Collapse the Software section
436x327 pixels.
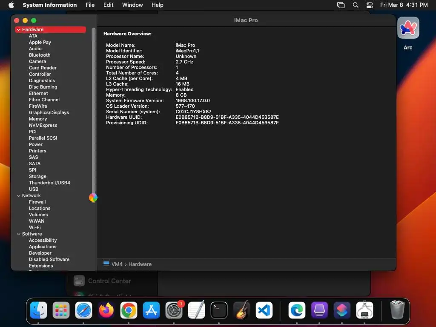[19, 234]
